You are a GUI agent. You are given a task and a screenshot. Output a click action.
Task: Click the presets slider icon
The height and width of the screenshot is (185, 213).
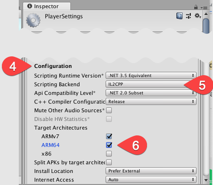188,16
